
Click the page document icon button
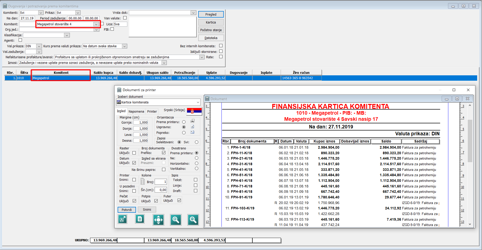click(140, 219)
